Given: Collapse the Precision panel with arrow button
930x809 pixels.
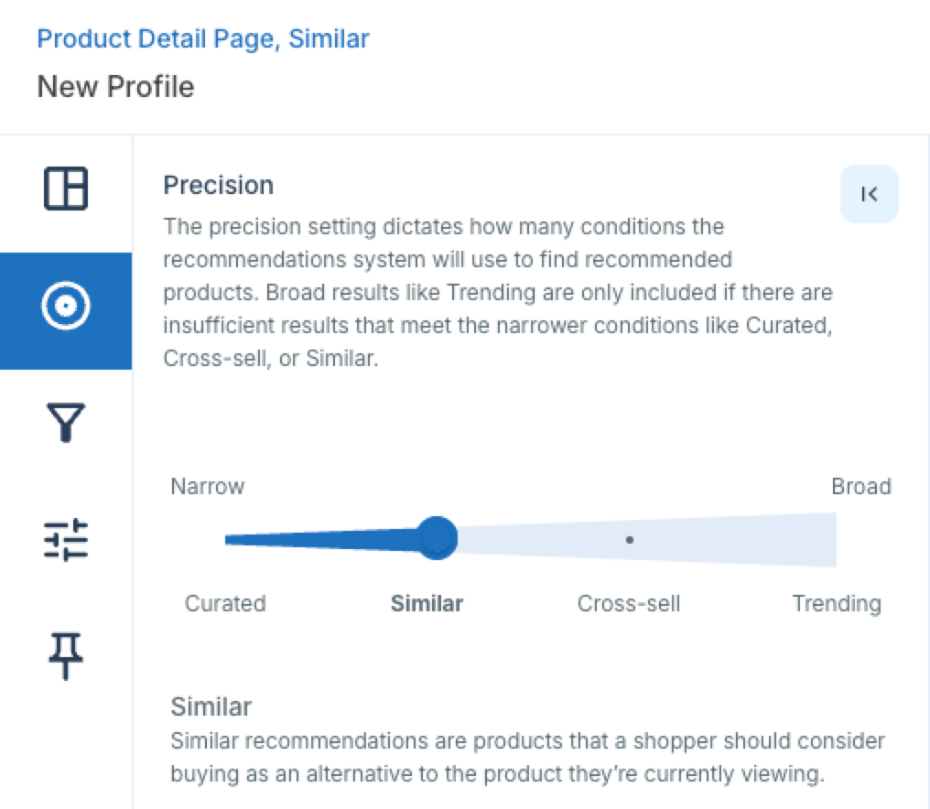Looking at the screenshot, I should point(869,194).
